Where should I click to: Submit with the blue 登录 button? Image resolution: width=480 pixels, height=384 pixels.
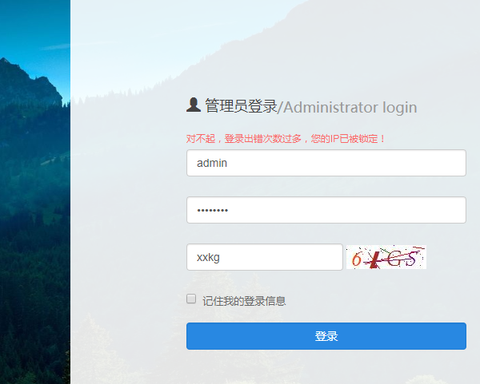326,336
